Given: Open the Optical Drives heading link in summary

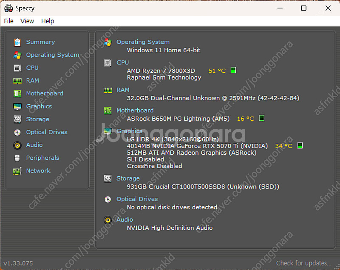Looking at the screenshot, I should click(137, 199).
